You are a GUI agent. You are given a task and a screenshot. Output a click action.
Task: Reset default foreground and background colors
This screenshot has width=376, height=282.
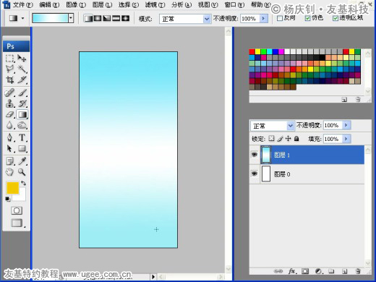[8, 199]
